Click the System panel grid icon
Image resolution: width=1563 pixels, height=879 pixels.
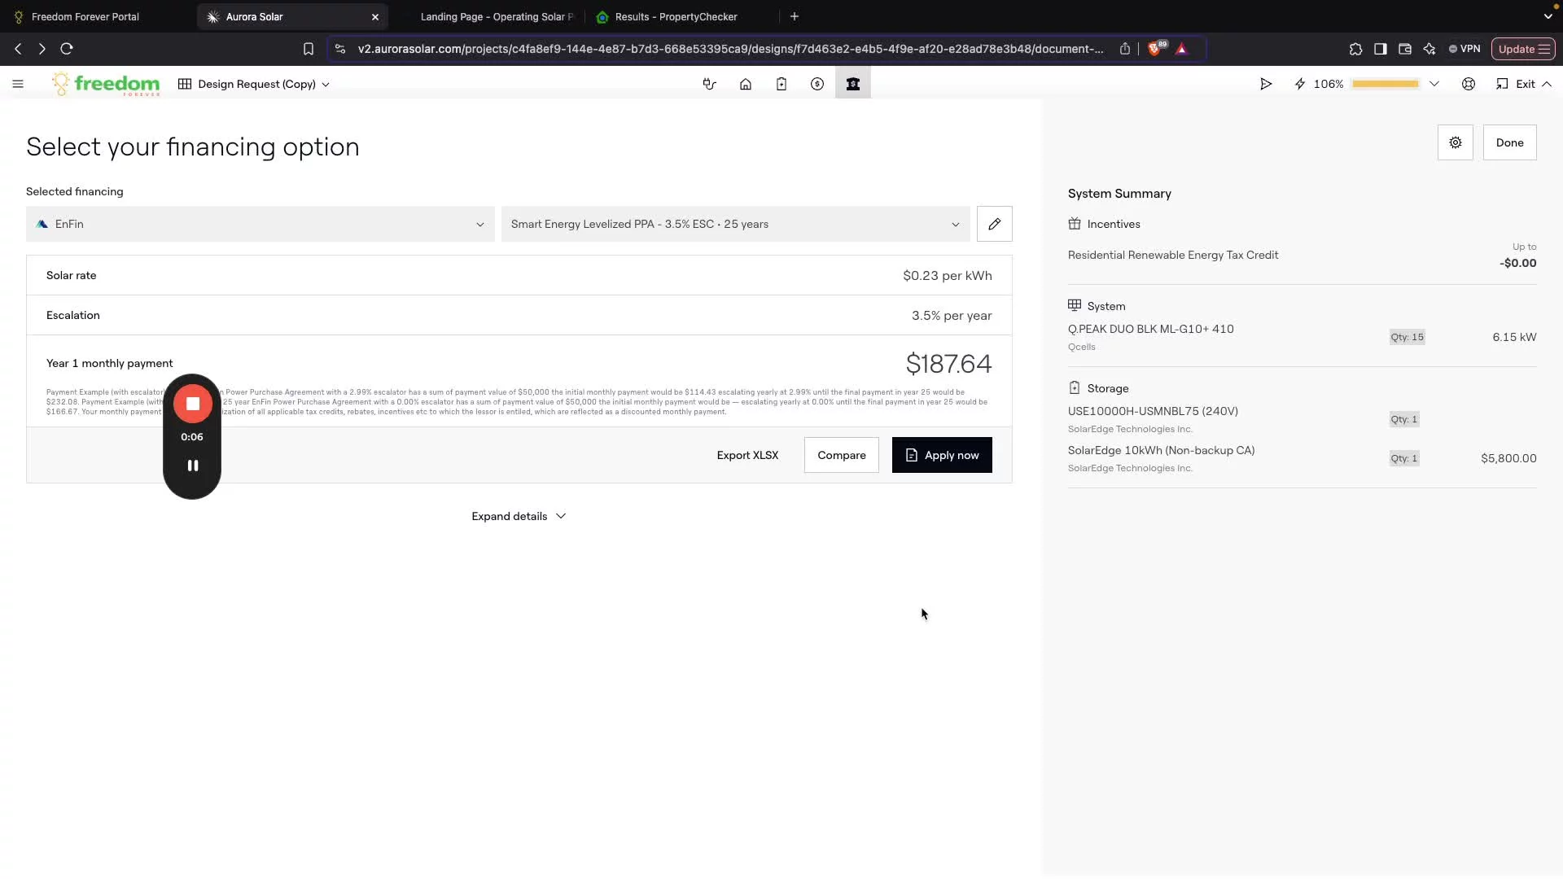[1075, 305]
